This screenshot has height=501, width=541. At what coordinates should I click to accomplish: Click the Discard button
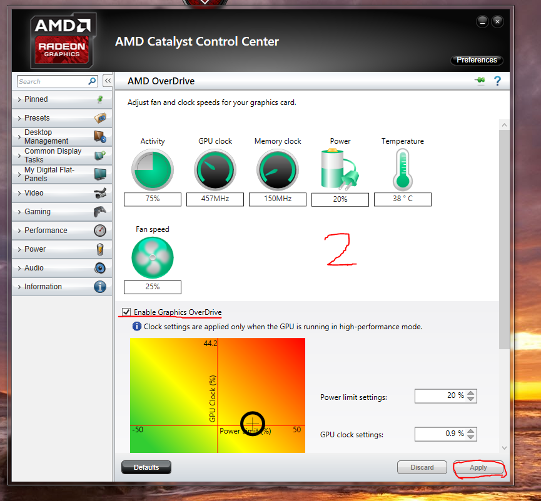coord(422,467)
